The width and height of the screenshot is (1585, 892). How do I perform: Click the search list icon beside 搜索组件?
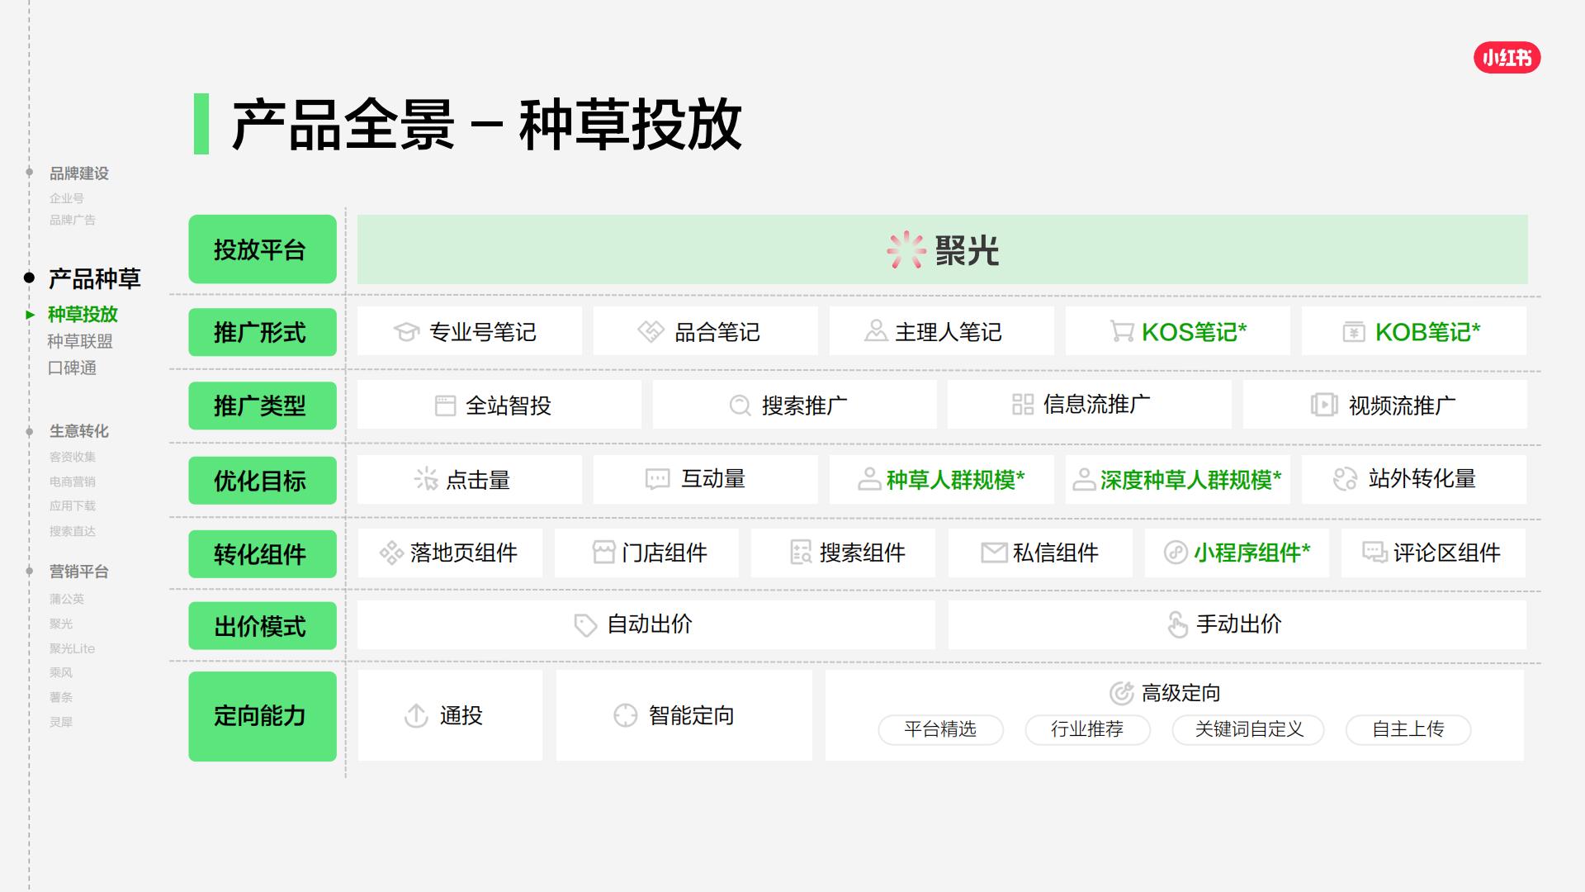pyautogui.click(x=801, y=553)
